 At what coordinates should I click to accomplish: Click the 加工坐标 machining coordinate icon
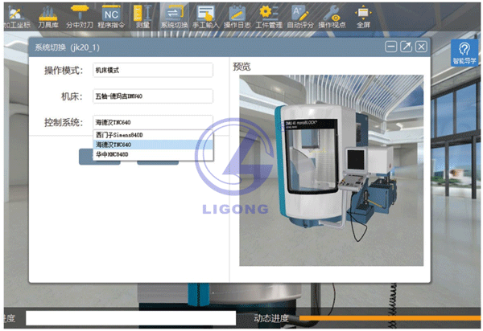tap(15, 14)
